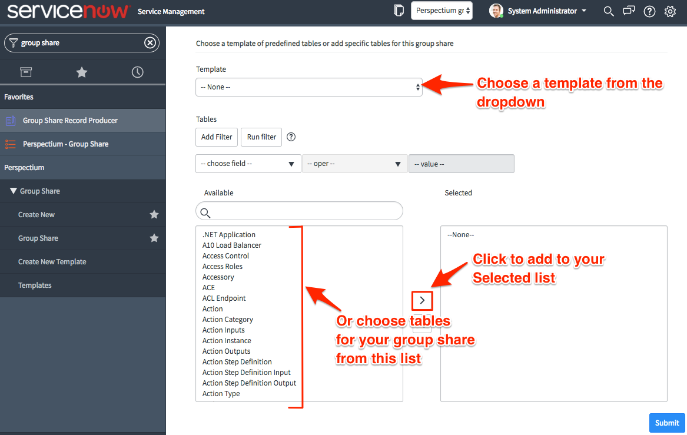This screenshot has height=435, width=687.
Task: Select 'A10 Load Balancer' in Available list
Action: (x=232, y=245)
